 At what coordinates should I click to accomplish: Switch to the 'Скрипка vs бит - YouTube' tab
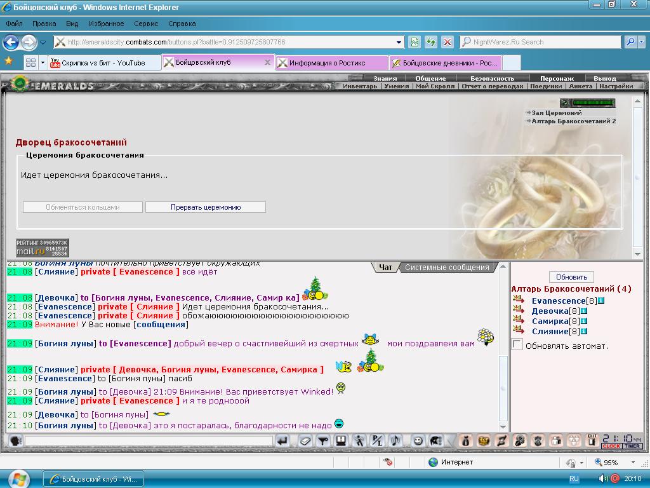104,63
